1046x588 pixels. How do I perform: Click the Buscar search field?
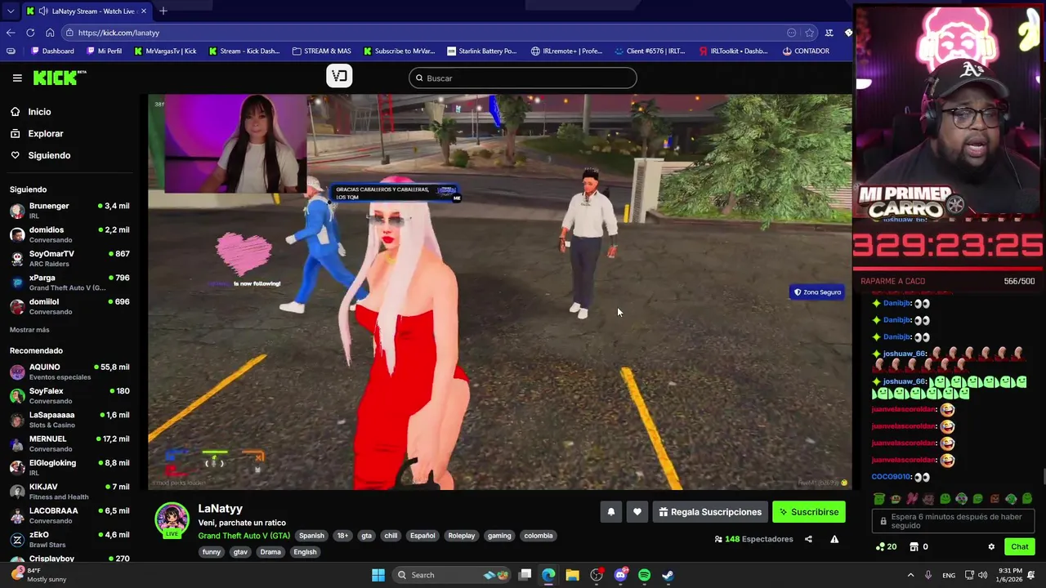[523, 78]
